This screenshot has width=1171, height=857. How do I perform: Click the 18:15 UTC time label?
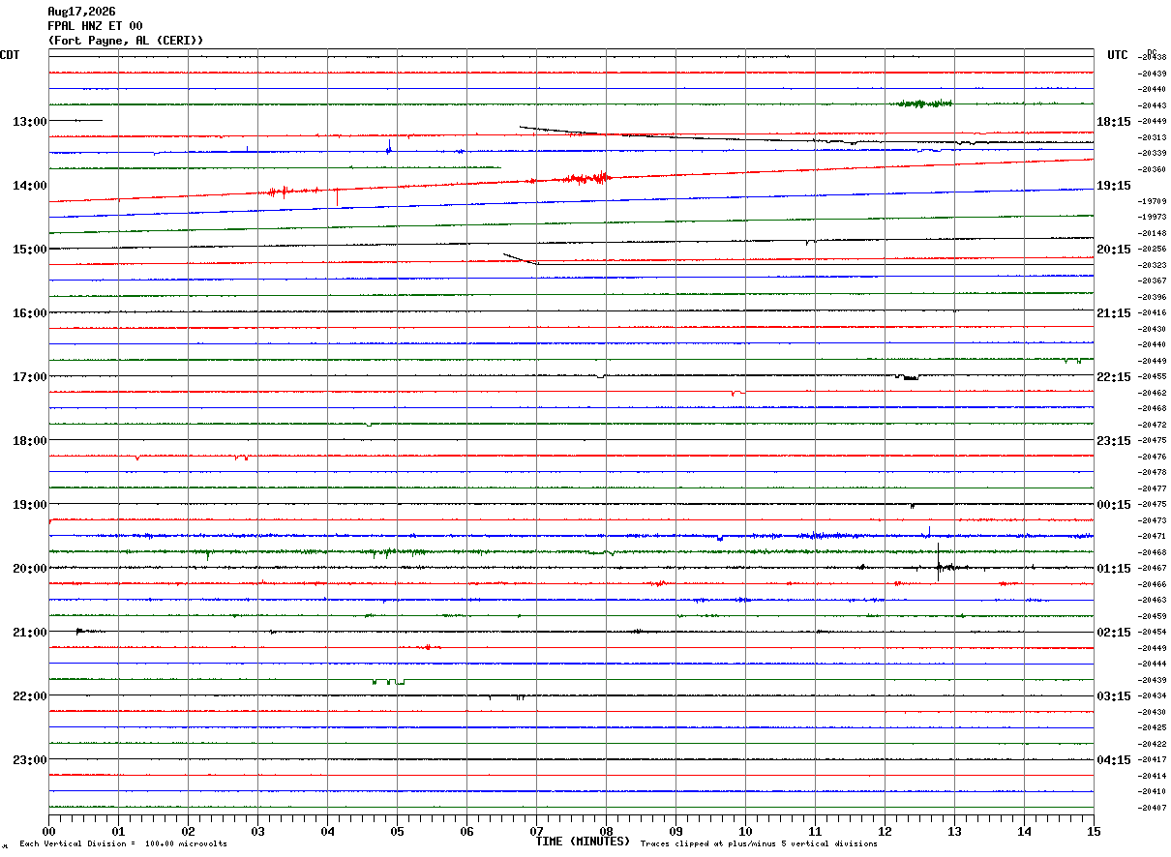(1114, 122)
